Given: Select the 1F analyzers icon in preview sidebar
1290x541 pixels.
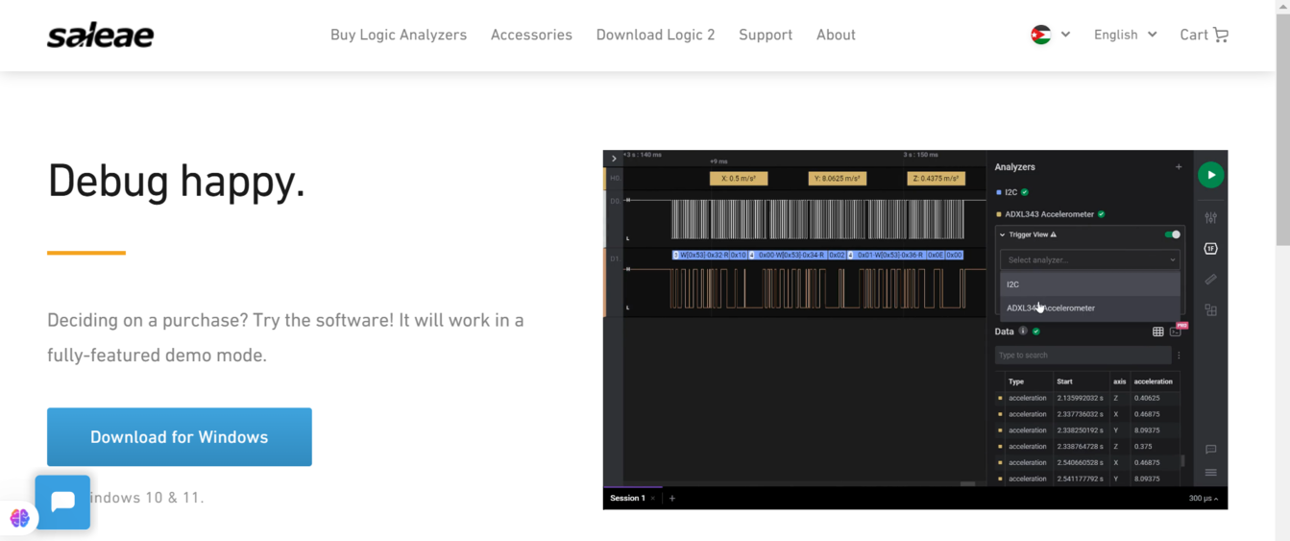Looking at the screenshot, I should (x=1210, y=248).
